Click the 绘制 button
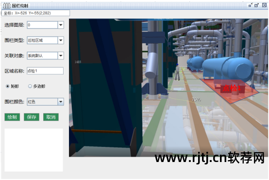 pyautogui.click(x=12, y=117)
